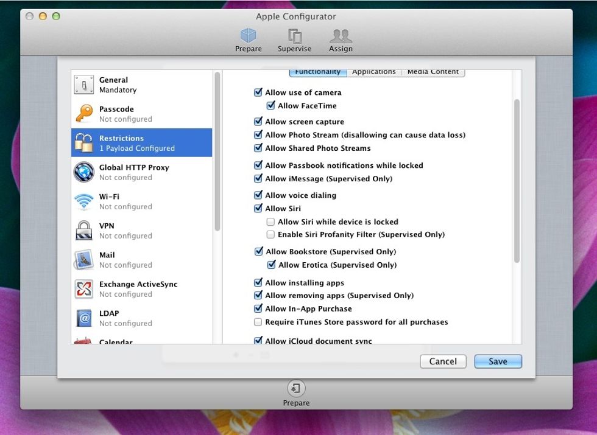Toggle Allow iMessage checkbox

point(258,179)
